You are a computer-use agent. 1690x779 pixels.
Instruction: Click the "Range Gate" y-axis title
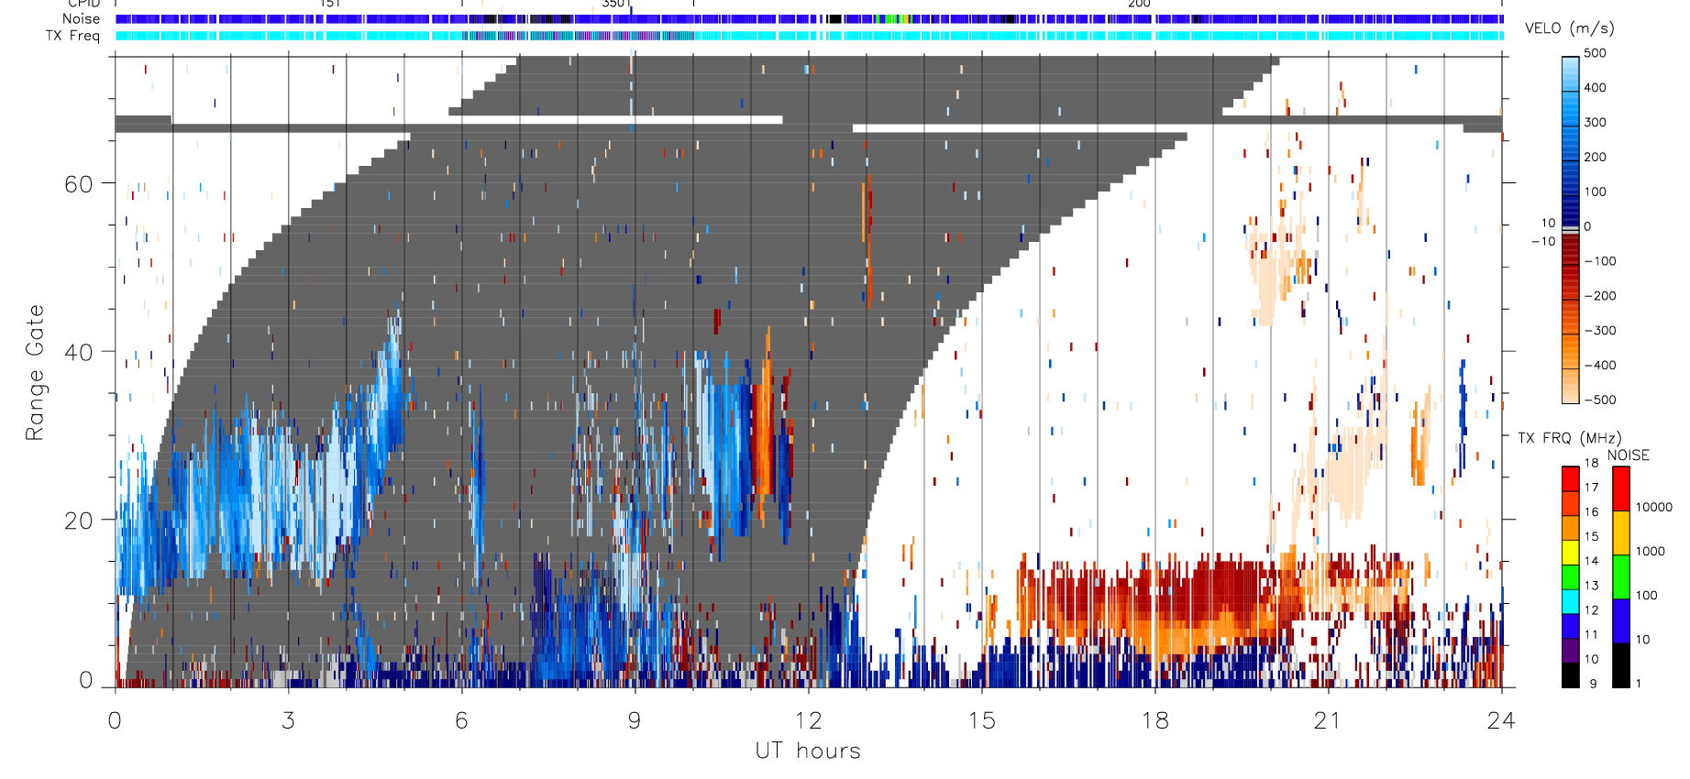pyautogui.click(x=35, y=372)
